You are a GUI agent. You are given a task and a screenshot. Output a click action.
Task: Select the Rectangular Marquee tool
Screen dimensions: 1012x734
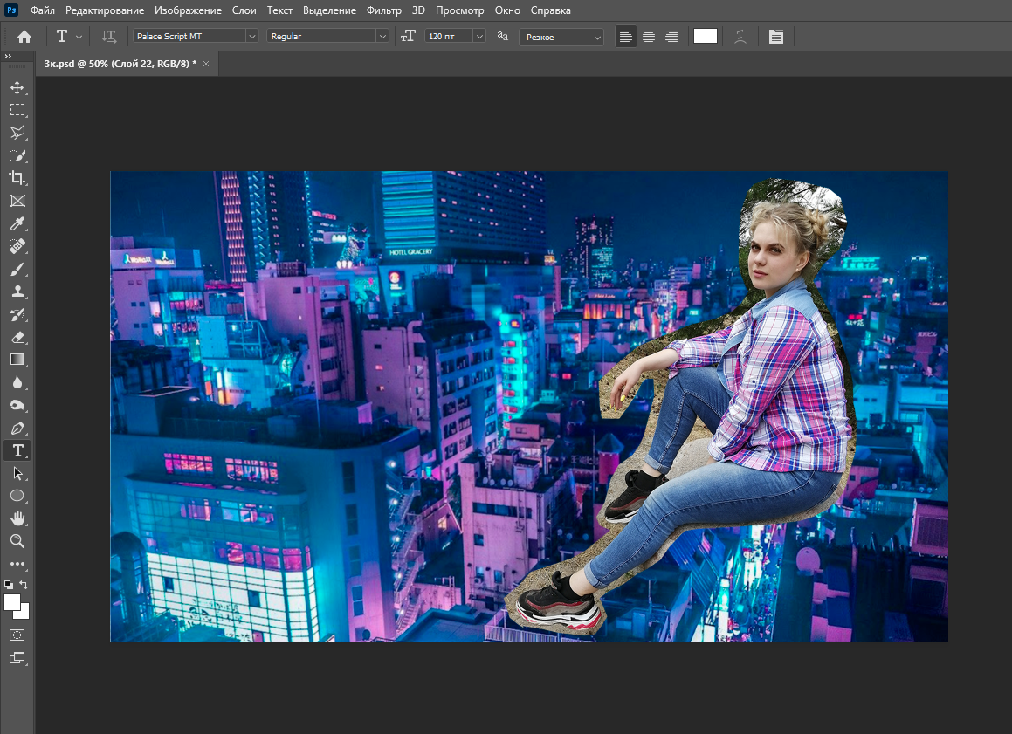(x=17, y=110)
